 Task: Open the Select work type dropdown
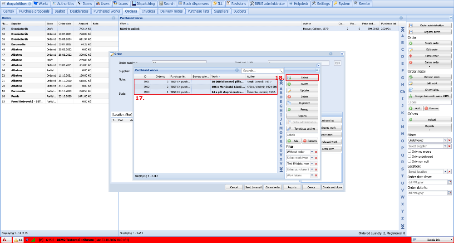click(312, 158)
